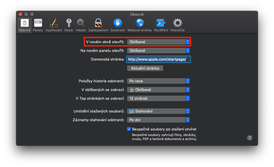Screen dimensions: 274x167
Task: Click text 'Bezpečné soubory zahrnují filmy, obrázky'
Action: tap(164, 135)
